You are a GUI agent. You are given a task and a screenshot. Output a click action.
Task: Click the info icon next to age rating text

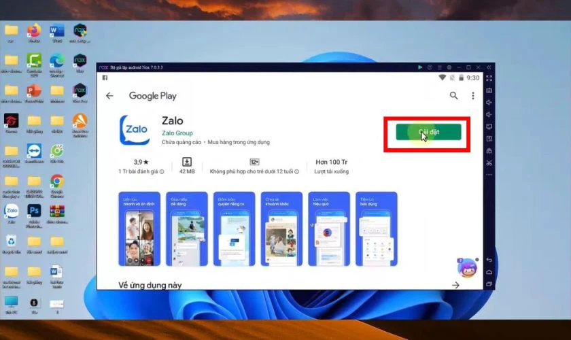click(297, 171)
